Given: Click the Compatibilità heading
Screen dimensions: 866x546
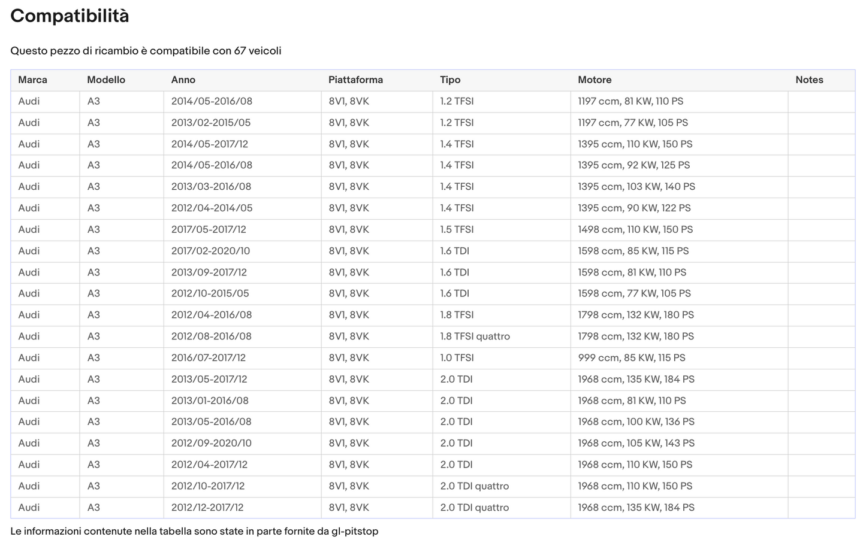Looking at the screenshot, I should pyautogui.click(x=70, y=16).
